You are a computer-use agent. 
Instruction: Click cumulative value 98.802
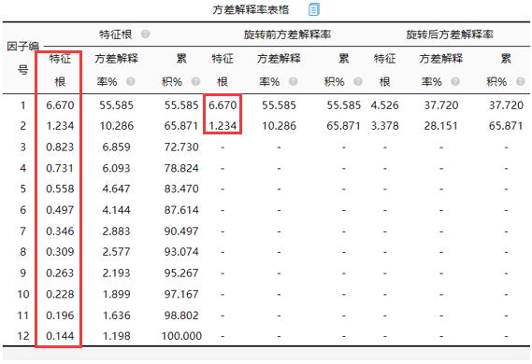pos(181,315)
